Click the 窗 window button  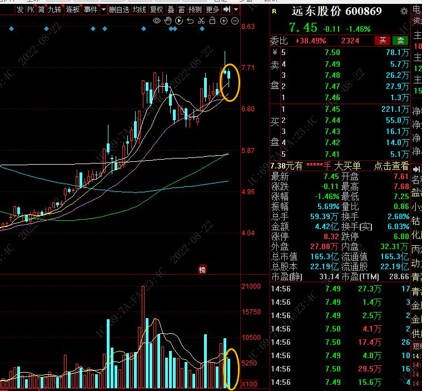coord(182,9)
